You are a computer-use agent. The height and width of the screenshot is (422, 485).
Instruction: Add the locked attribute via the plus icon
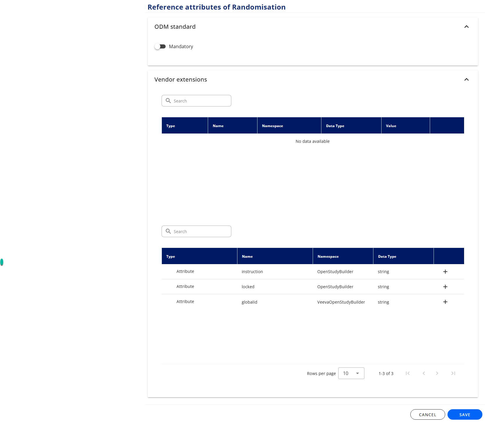(x=445, y=287)
